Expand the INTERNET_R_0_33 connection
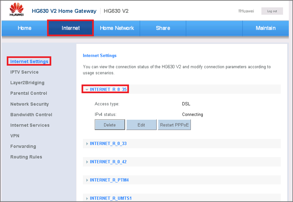 (x=108, y=144)
